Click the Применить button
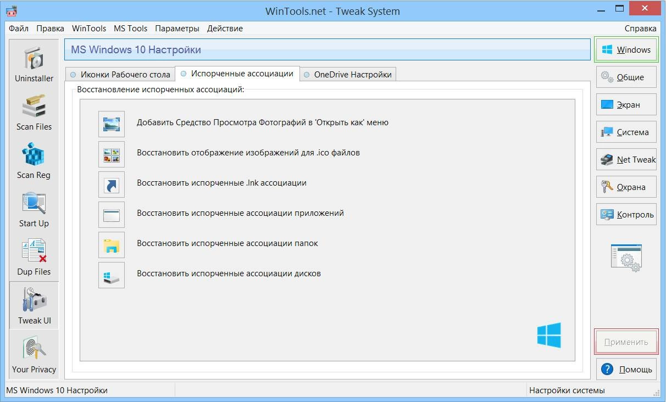Viewport: 666px width, 402px height. (x=626, y=342)
